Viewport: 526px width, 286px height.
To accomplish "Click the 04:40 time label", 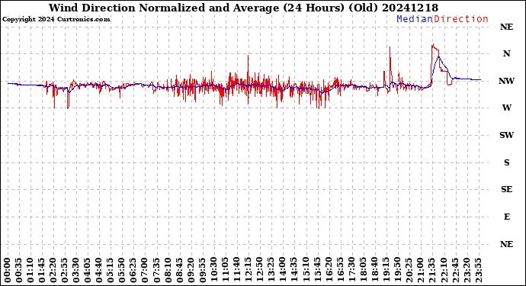I will pyautogui.click(x=100, y=271).
